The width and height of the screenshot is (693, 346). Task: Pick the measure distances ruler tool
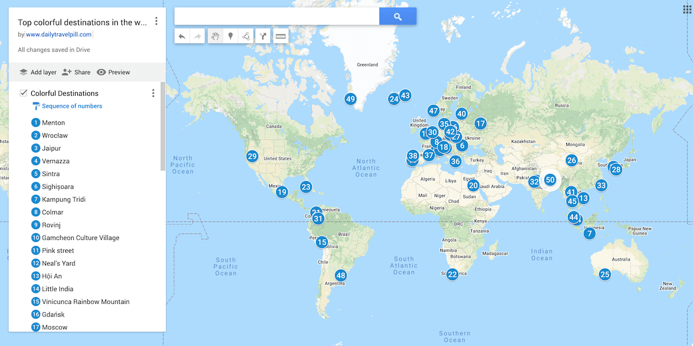pyautogui.click(x=281, y=36)
